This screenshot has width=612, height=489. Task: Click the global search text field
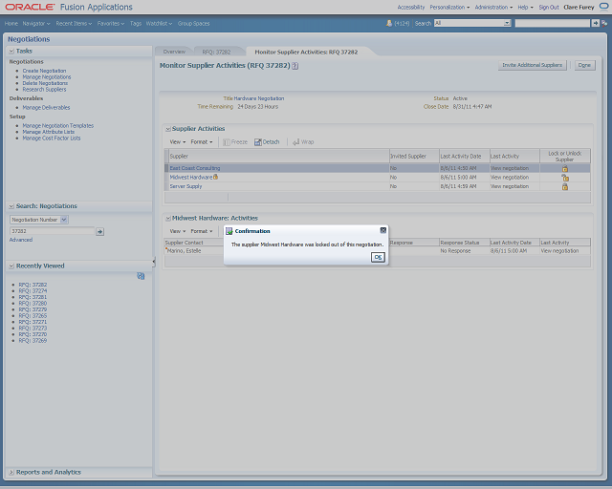coord(553,23)
